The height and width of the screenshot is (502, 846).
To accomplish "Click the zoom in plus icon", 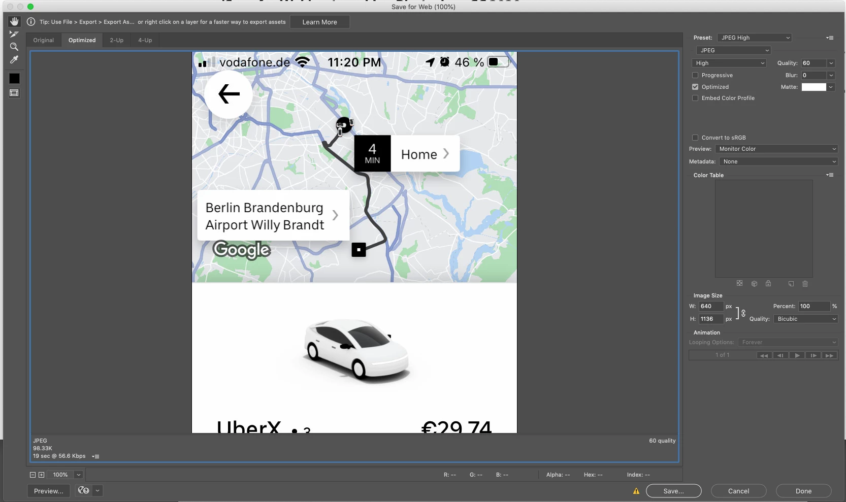I will click(42, 475).
